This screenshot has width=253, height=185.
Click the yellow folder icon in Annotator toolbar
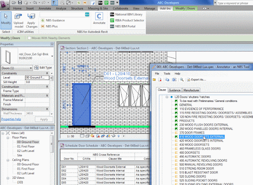tap(154, 80)
